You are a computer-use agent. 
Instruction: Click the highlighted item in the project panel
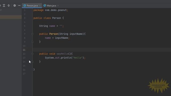pyautogui.click(x=11, y=17)
